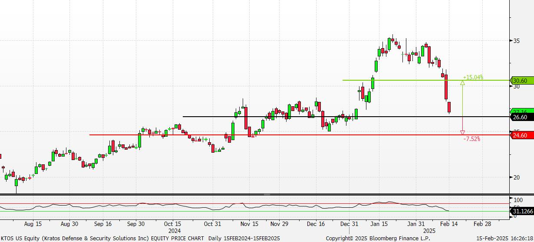
Task: Click the red downward measurement arrowhead
Action: coord(462,132)
